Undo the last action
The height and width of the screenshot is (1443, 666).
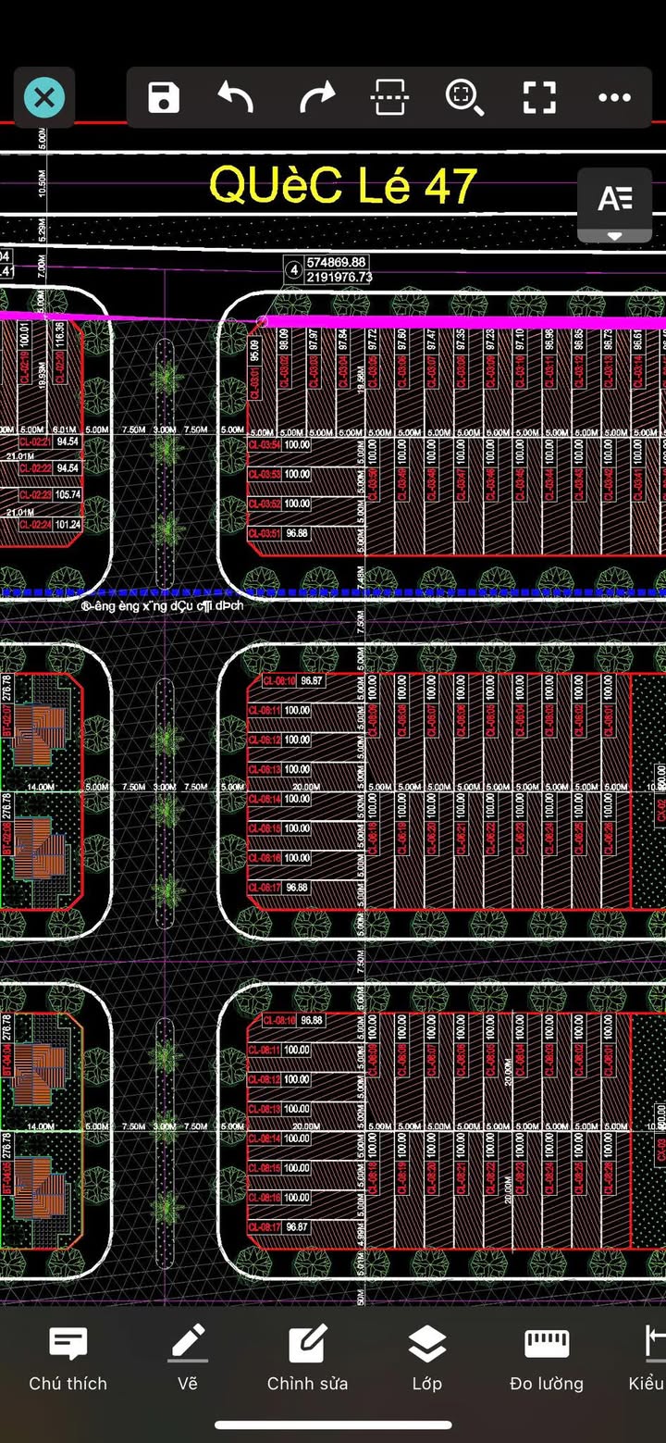236,97
